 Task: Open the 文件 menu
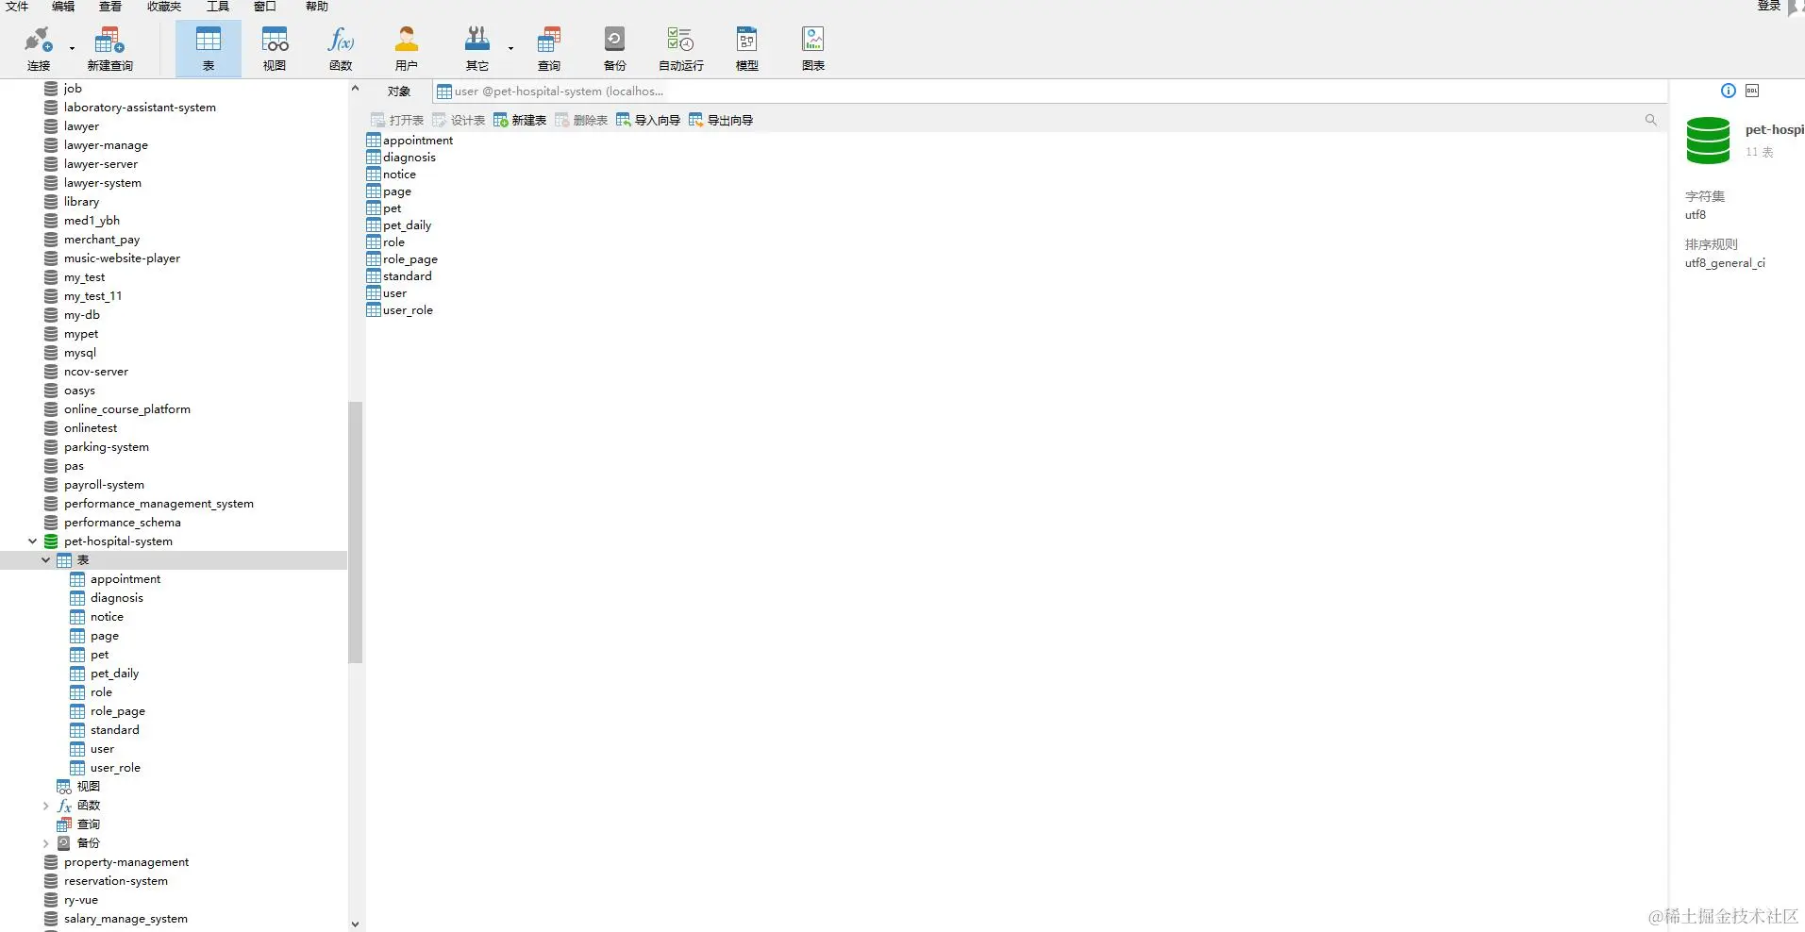17,7
